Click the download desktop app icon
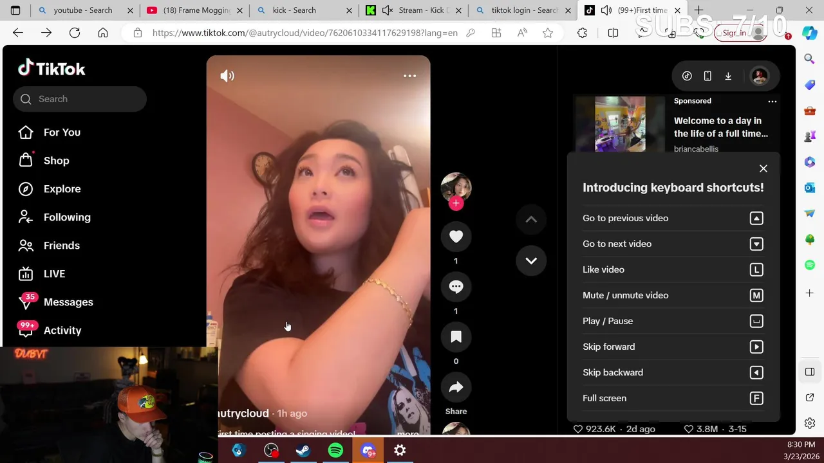 pos(728,76)
